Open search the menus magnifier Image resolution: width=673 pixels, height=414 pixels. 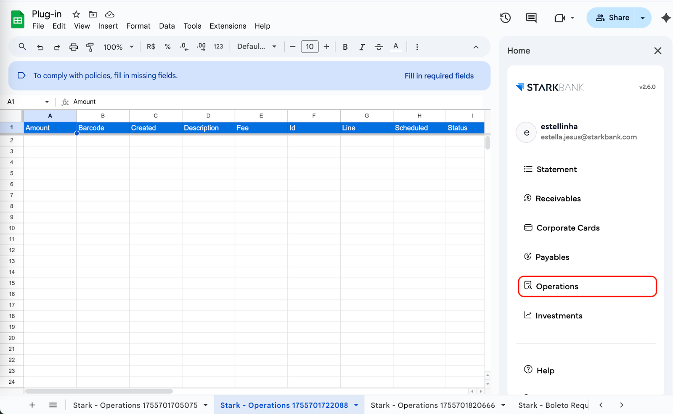point(22,47)
